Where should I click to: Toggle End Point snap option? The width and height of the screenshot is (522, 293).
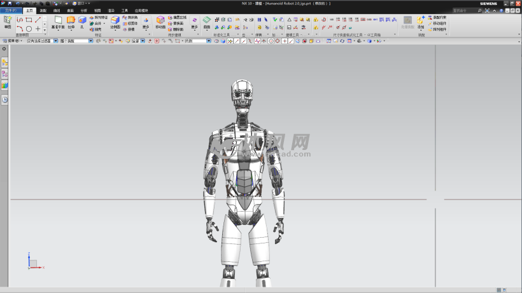pyautogui.click(x=237, y=41)
